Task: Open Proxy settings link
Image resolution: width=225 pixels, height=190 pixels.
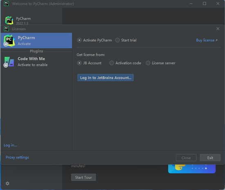Action: click(17, 157)
